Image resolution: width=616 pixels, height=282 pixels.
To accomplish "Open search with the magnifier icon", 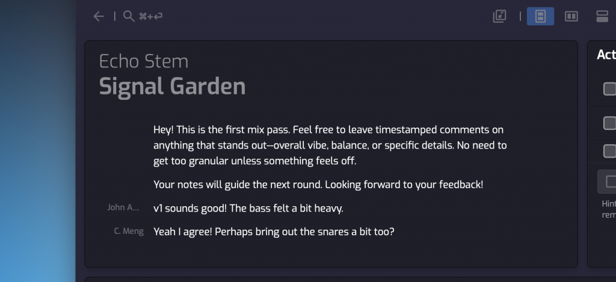I will coord(128,16).
